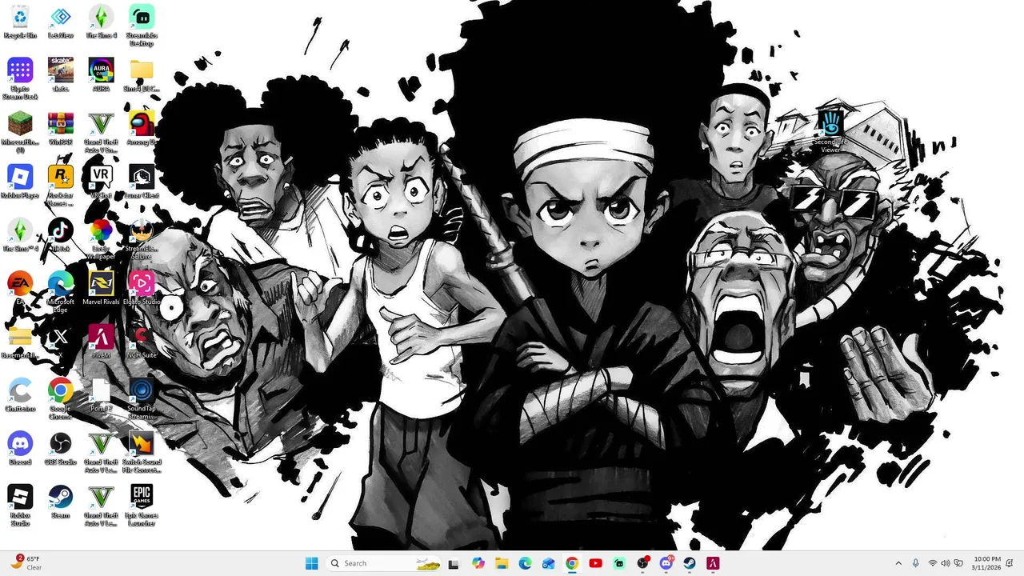The height and width of the screenshot is (576, 1024).
Task: Open Elgato Stream Deck desktop shortcut
Action: click(20, 78)
